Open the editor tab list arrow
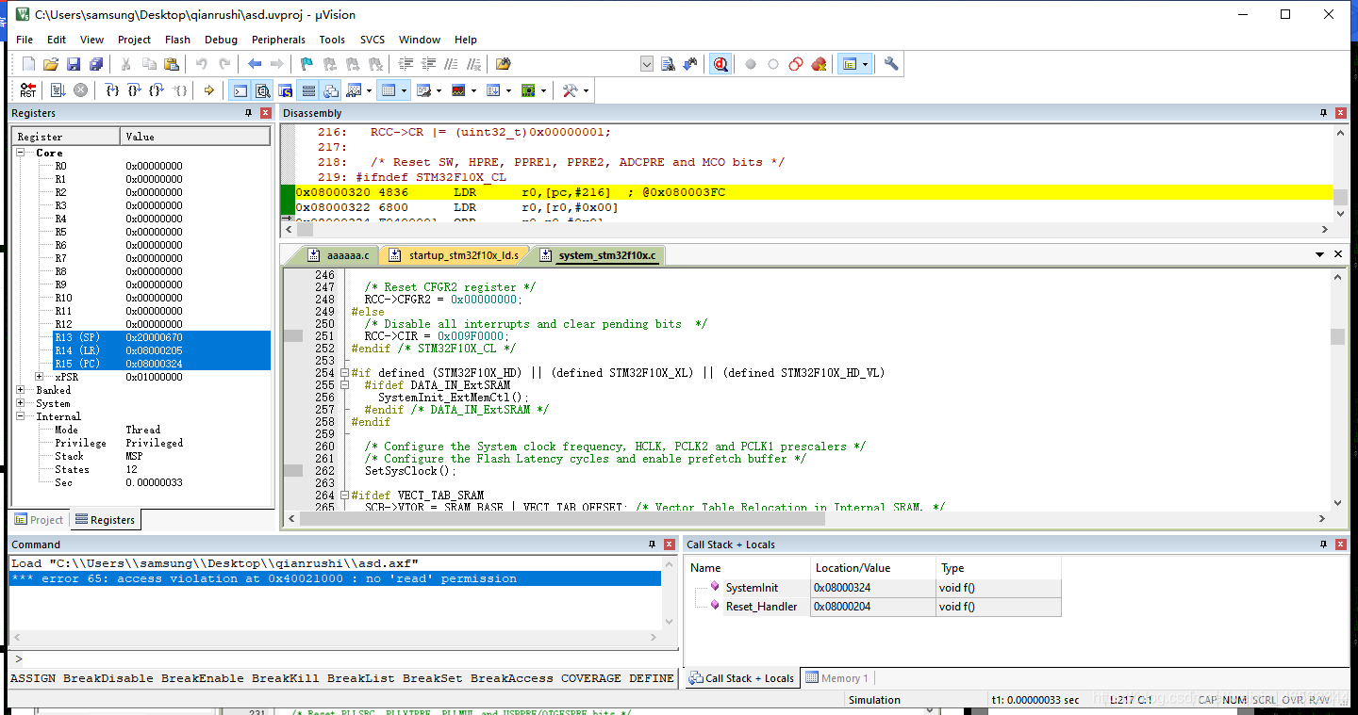 [1319, 254]
